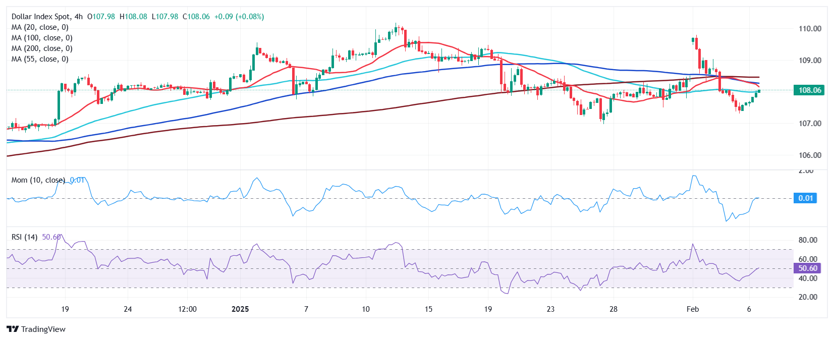Click the 110.00 price axis label
The width and height of the screenshot is (834, 340).
pos(810,29)
